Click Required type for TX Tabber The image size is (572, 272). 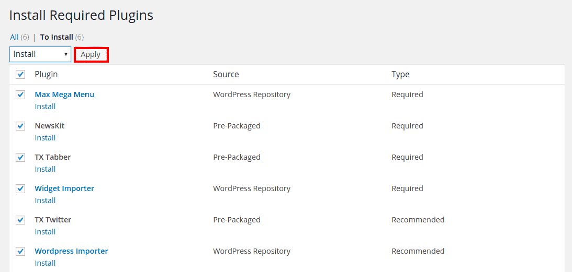408,157
